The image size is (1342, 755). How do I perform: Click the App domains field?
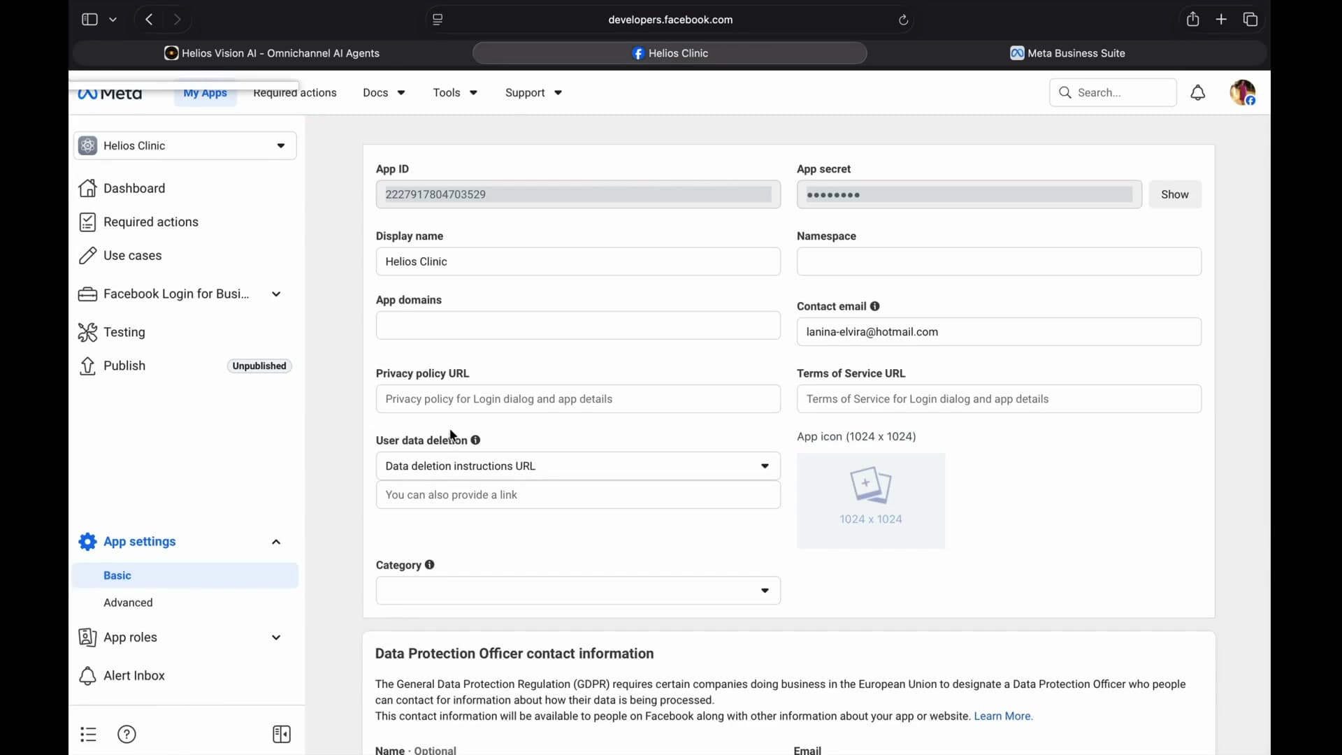click(x=578, y=326)
